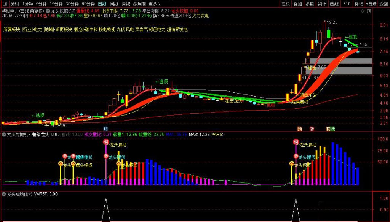Click the 跌 event marker icon

coord(332,129)
